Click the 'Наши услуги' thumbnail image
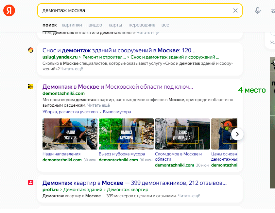The image size is (275, 213). [x=70, y=134]
